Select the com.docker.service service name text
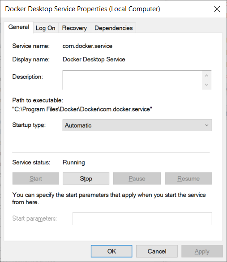227x262 pixels. click(87, 46)
